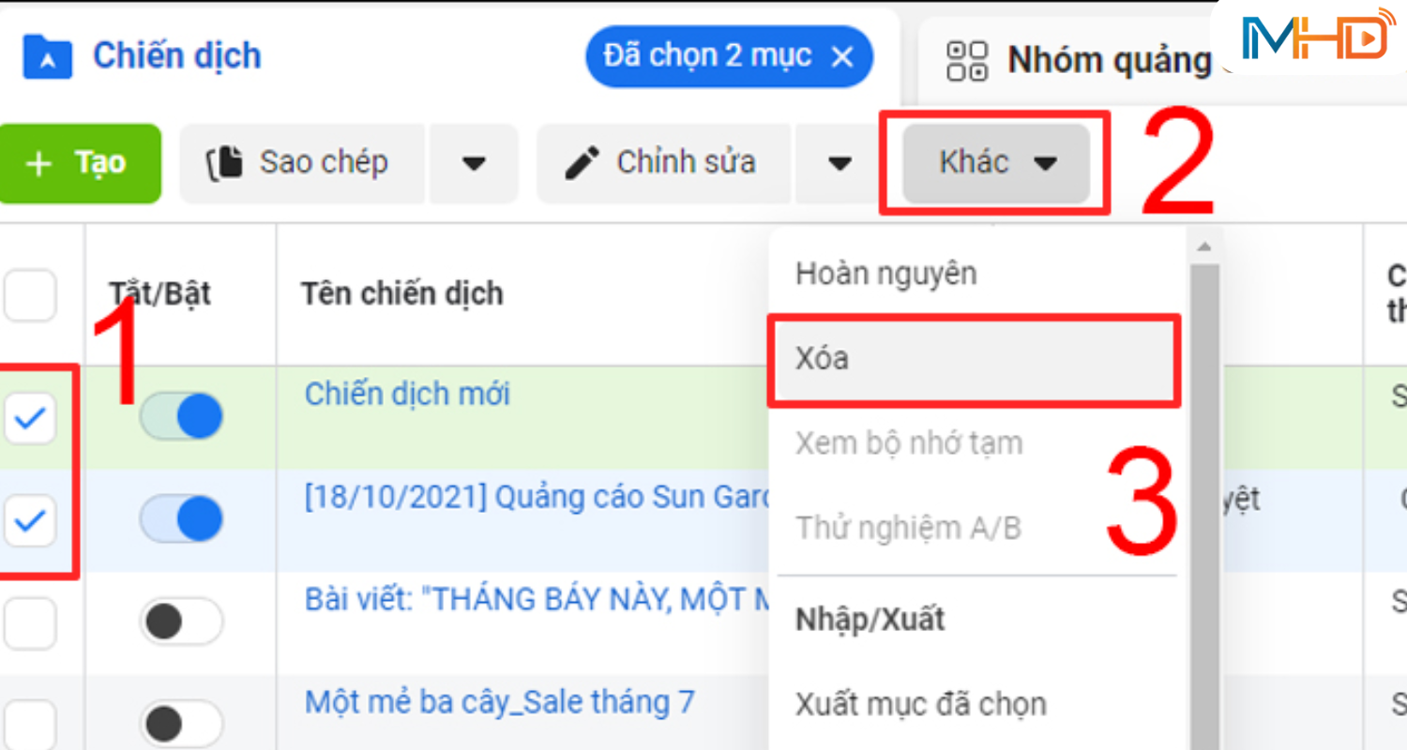This screenshot has height=750, width=1407.
Task: Click the Đã chọn 2 mục pill
Action: 729,56
